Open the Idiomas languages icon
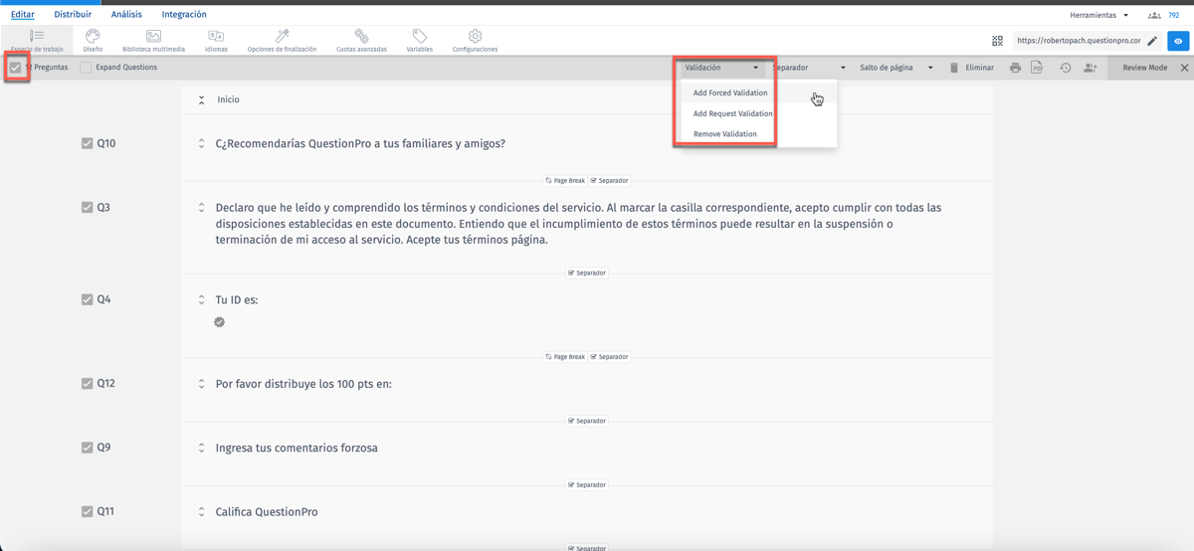This screenshot has height=551, width=1194. (216, 36)
